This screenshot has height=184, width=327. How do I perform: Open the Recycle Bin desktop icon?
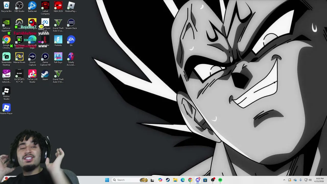(x=6, y=7)
